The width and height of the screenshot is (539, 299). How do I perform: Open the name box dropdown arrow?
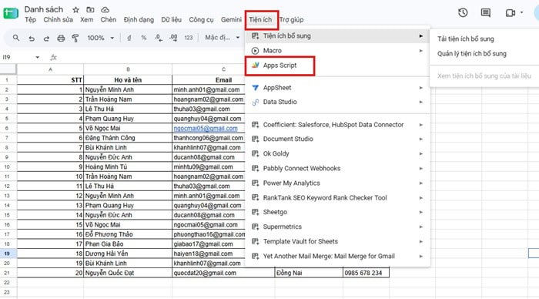[x=38, y=57]
